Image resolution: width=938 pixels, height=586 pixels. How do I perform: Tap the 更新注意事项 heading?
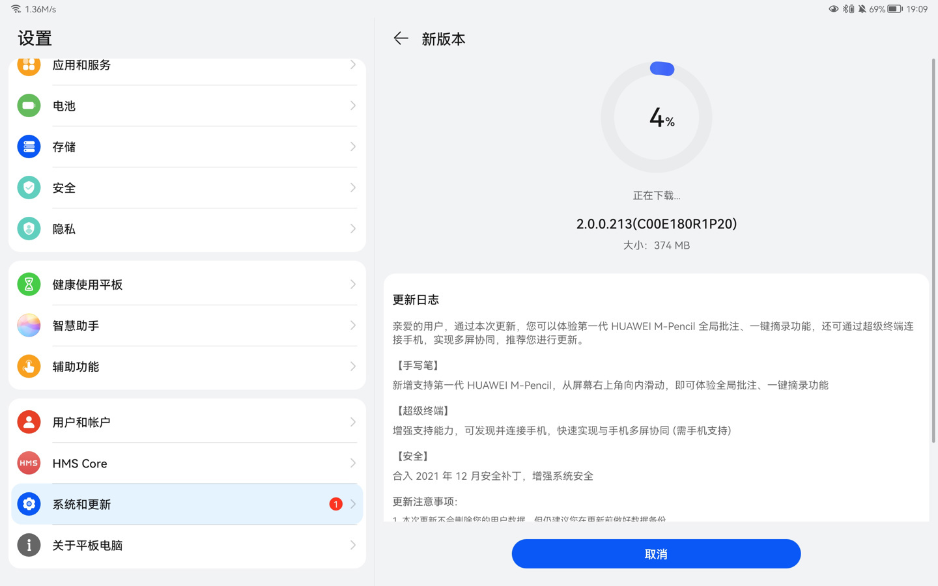point(425,501)
